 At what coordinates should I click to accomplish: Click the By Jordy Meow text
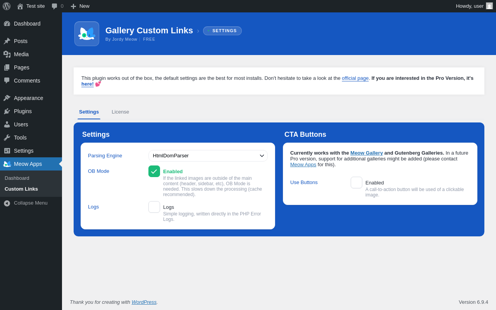click(x=121, y=40)
